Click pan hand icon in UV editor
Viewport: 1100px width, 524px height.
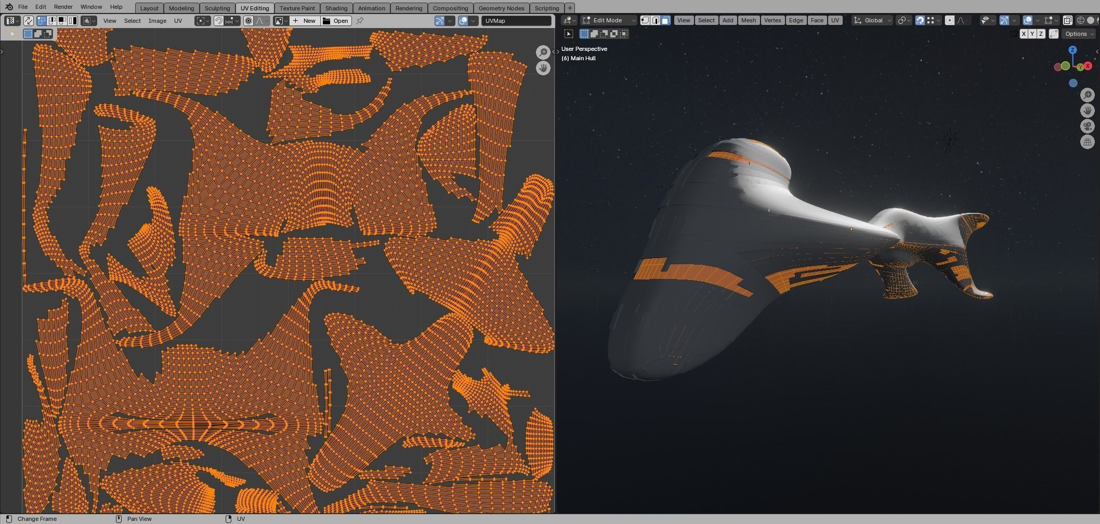click(x=543, y=68)
